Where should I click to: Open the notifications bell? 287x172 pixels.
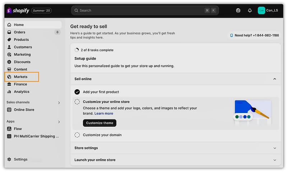pyautogui.click(x=250, y=10)
